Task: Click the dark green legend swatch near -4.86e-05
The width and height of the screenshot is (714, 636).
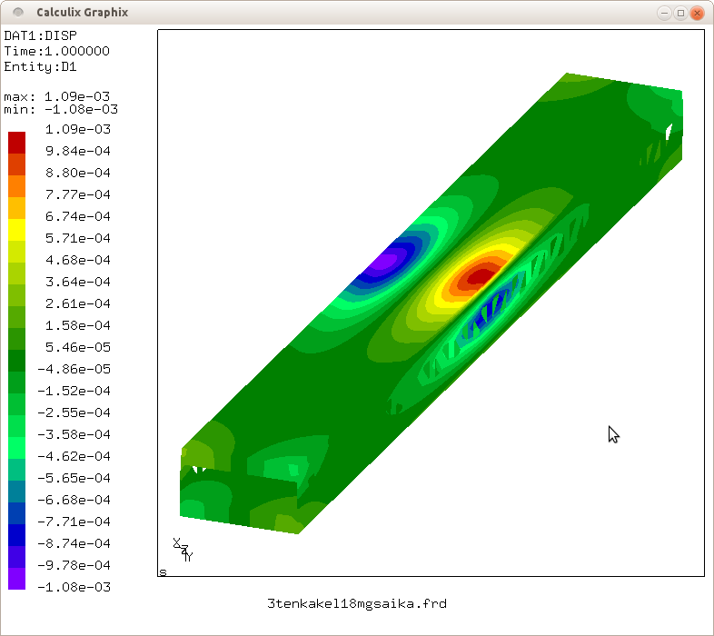Action: 17,361
